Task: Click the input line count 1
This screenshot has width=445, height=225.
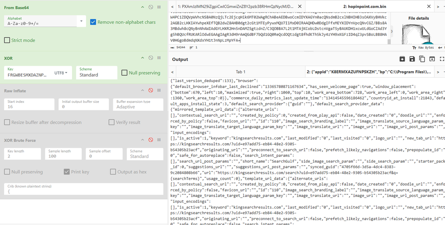Action: [193, 48]
